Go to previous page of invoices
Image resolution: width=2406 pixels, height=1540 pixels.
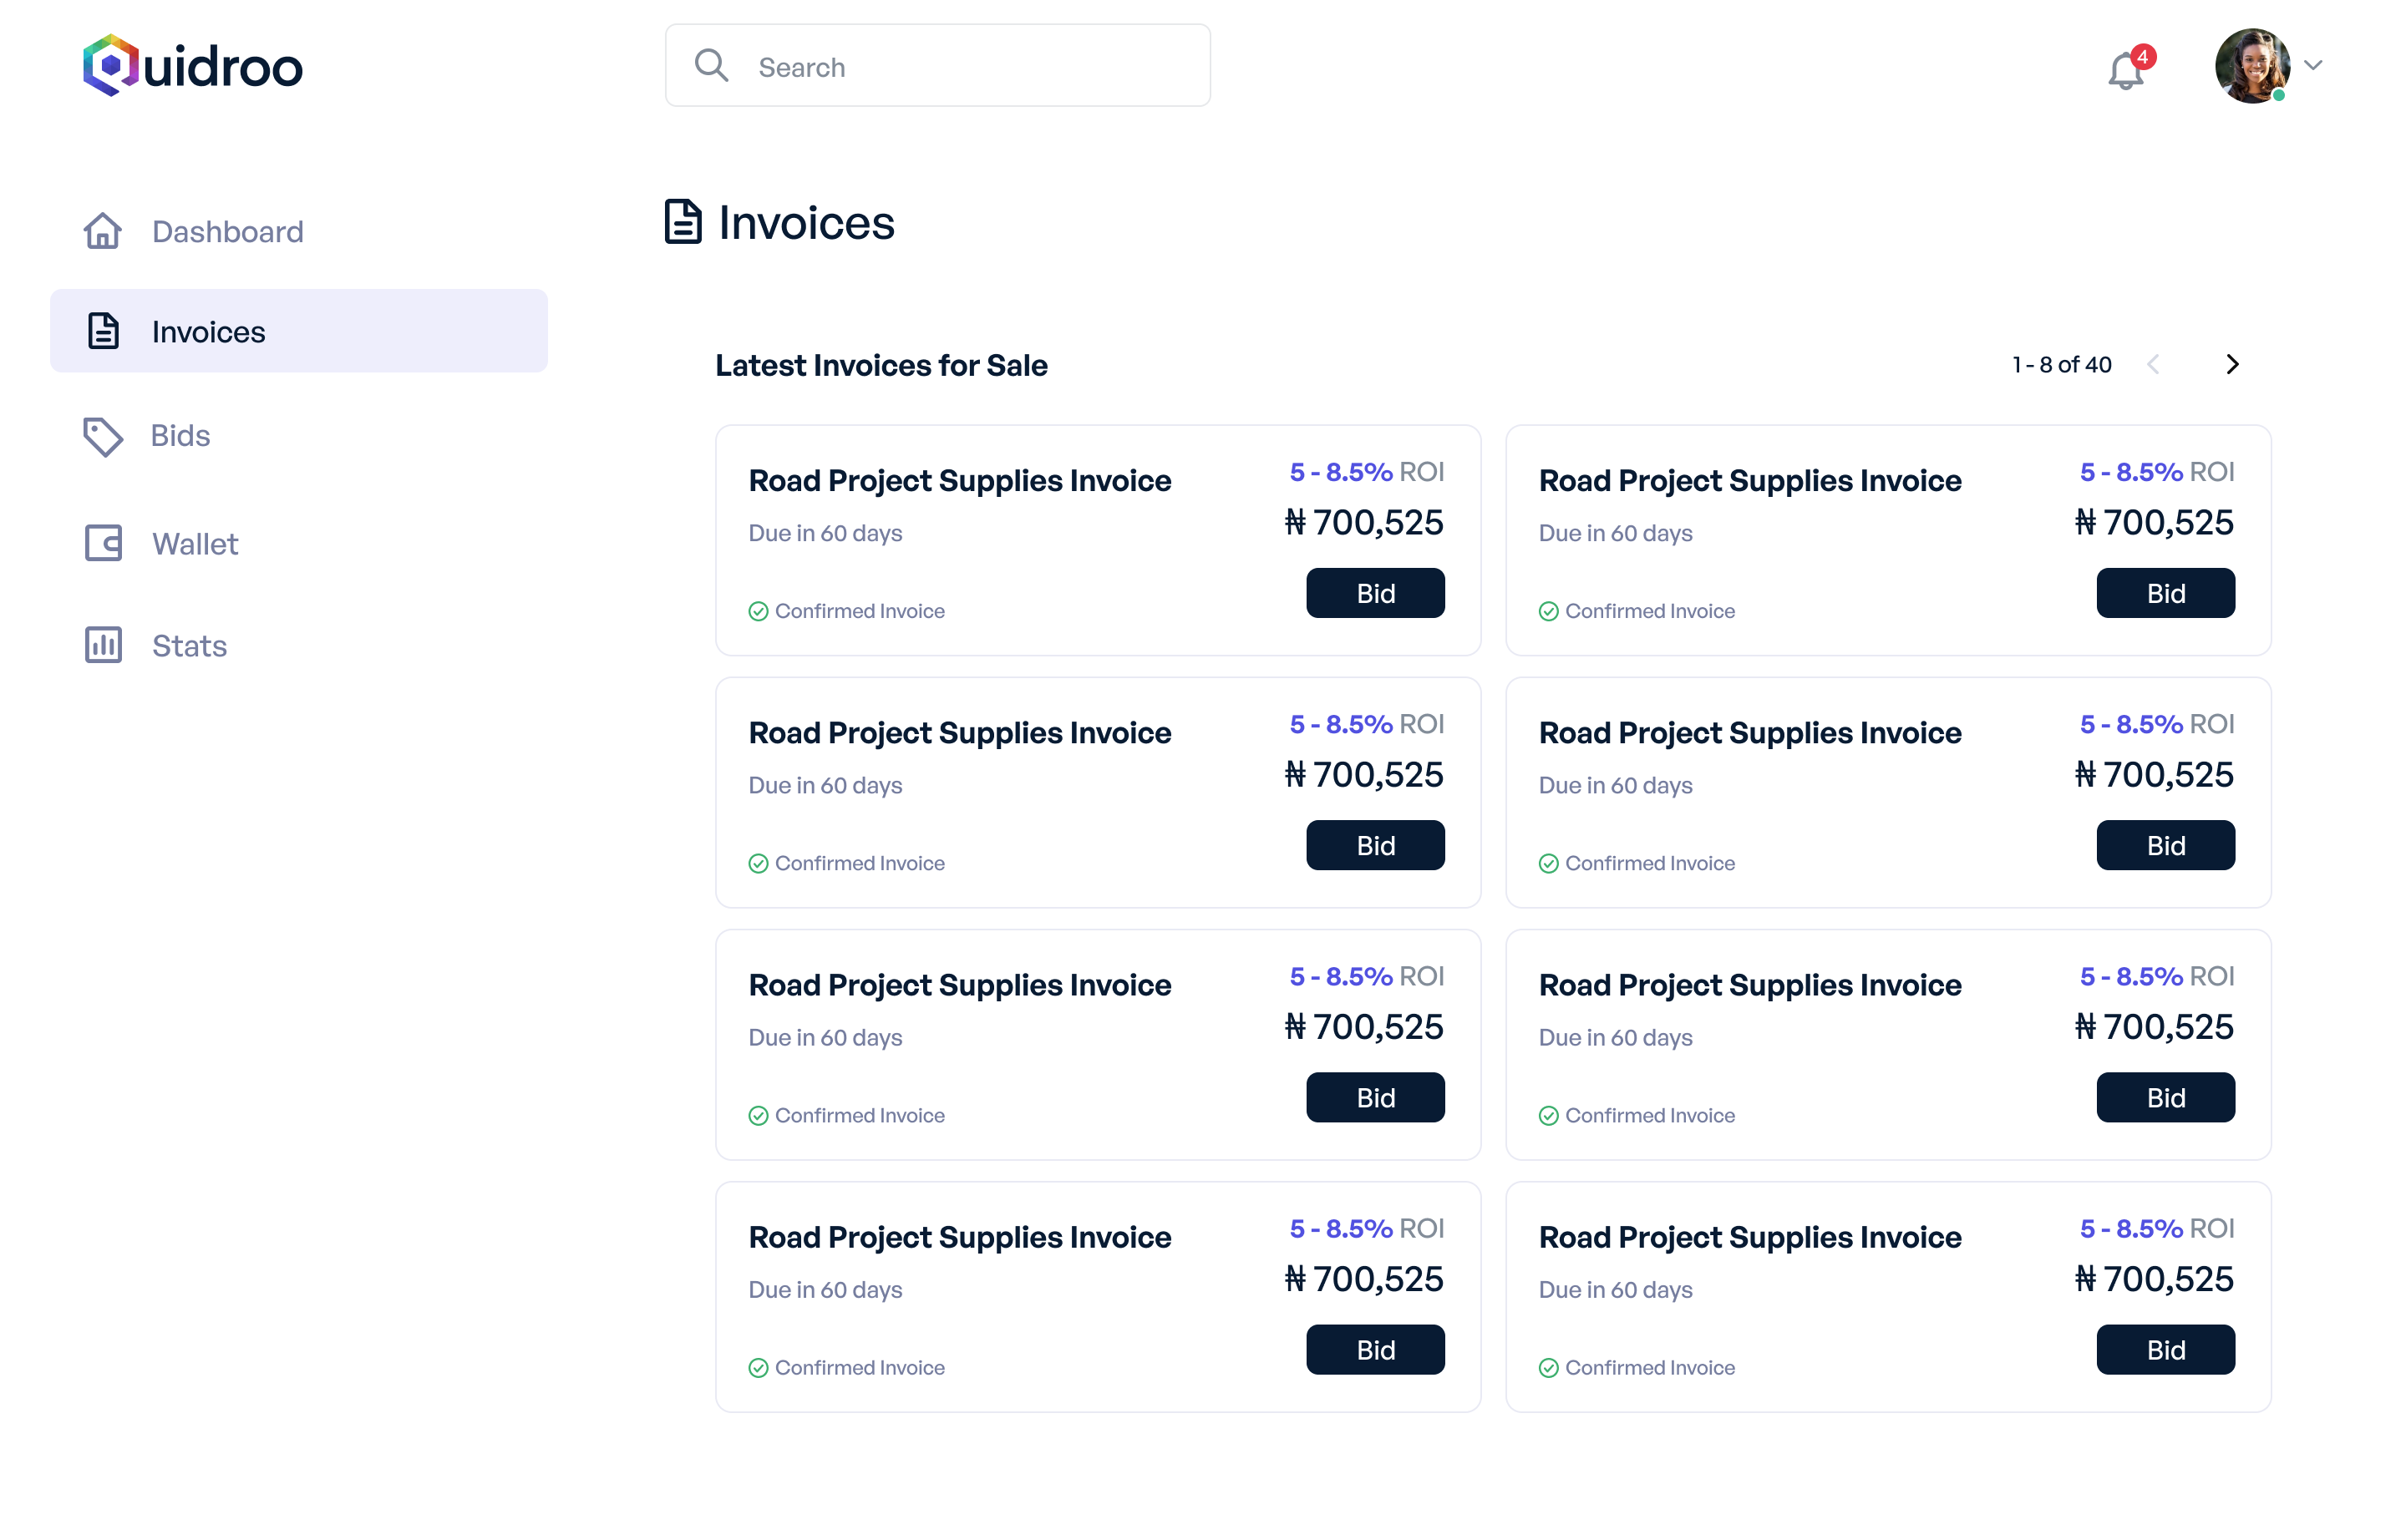click(2153, 365)
